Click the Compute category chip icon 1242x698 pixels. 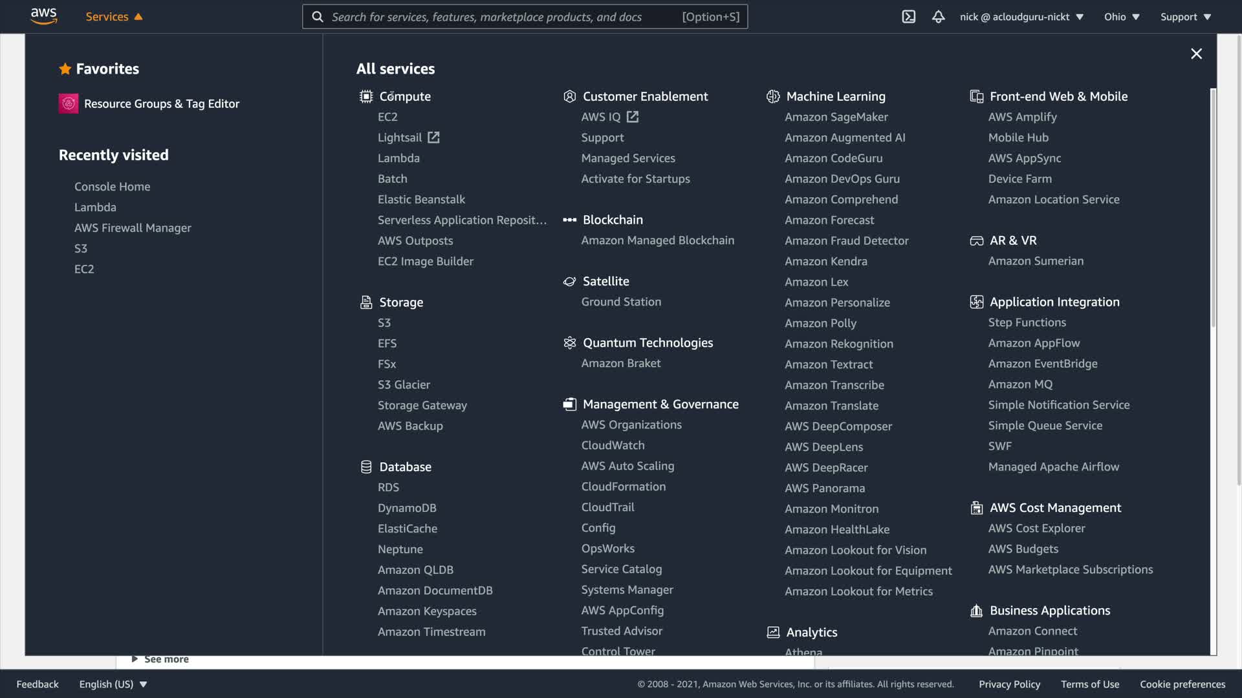pyautogui.click(x=366, y=96)
